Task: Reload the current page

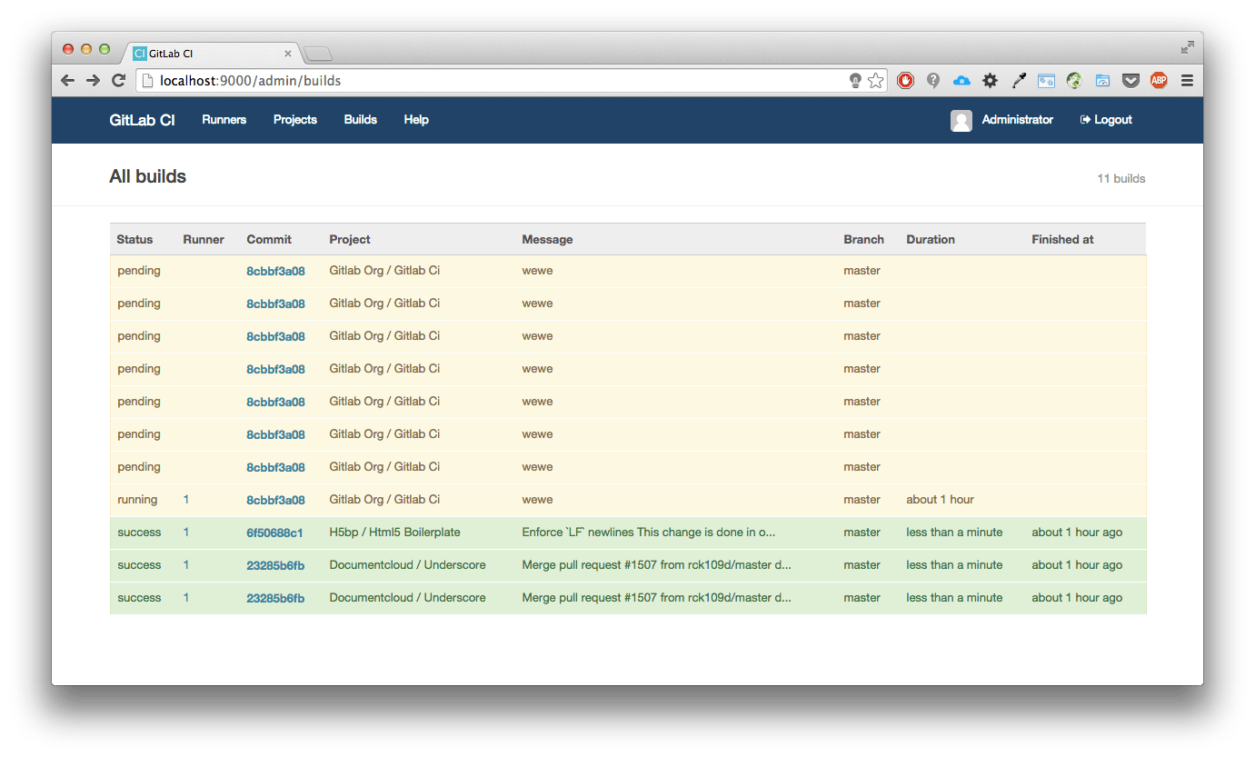Action: (x=118, y=81)
